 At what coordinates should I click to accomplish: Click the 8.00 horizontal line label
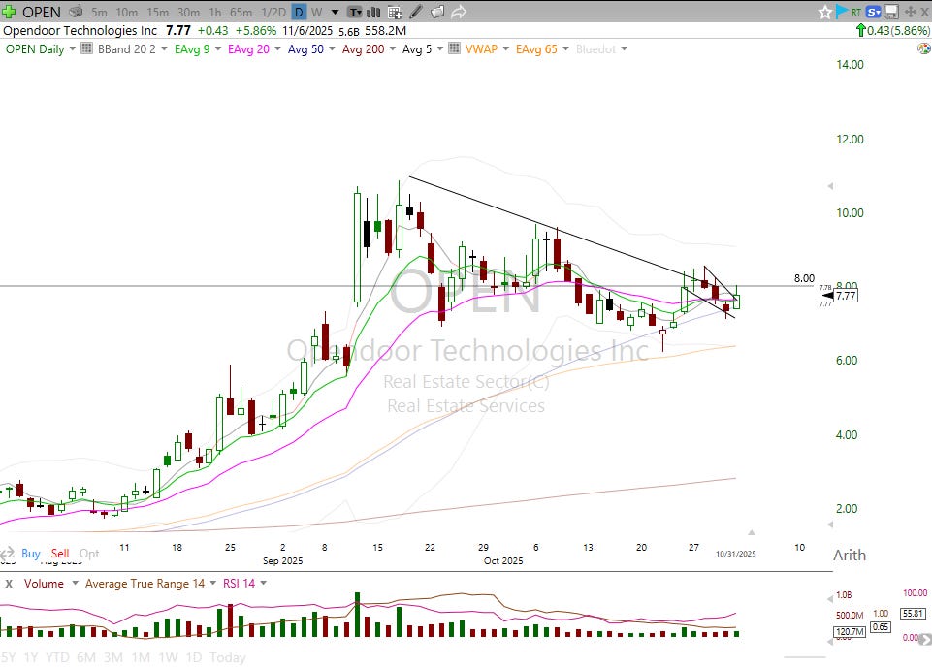pyautogui.click(x=804, y=278)
